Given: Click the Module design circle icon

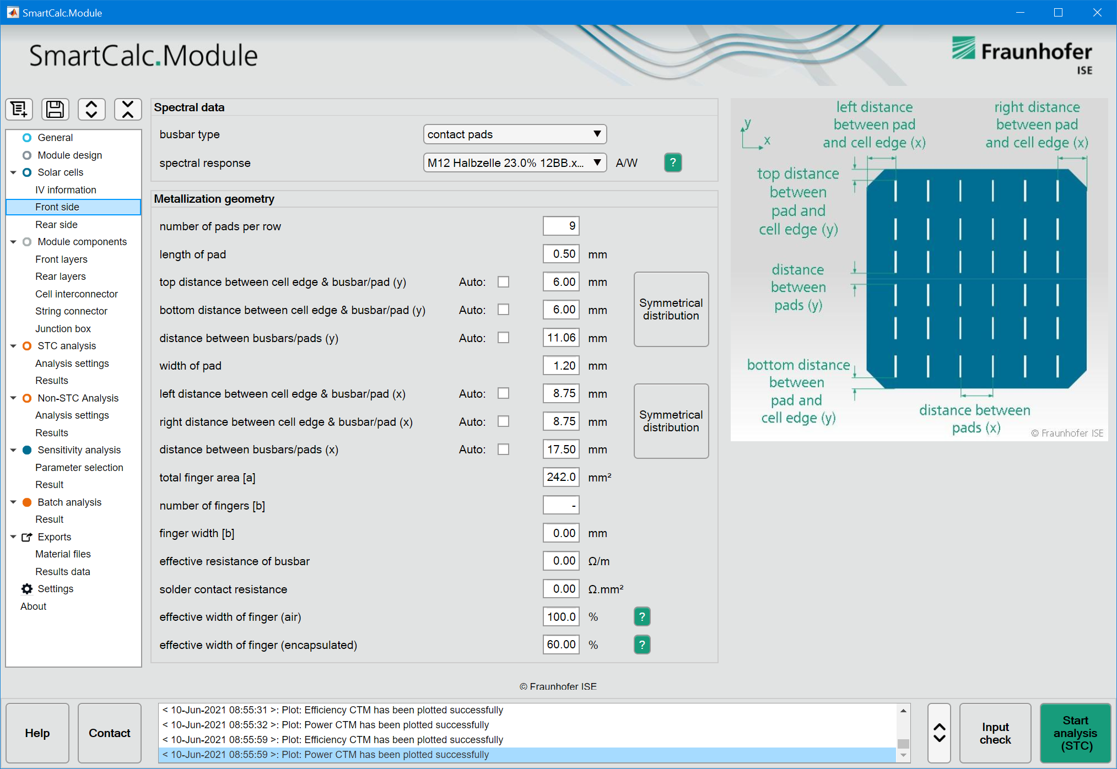Looking at the screenshot, I should click(26, 155).
